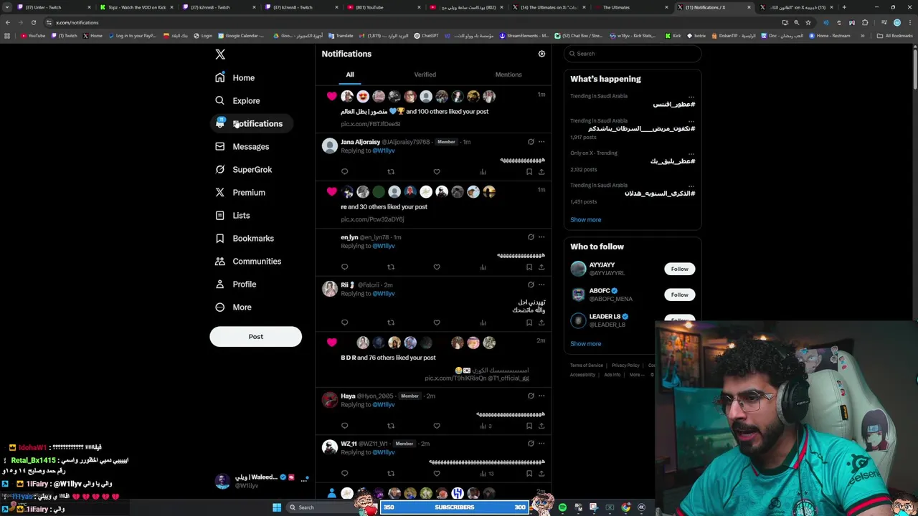Image resolution: width=918 pixels, height=516 pixels.
Task: Show more trending topics
Action: pos(585,220)
